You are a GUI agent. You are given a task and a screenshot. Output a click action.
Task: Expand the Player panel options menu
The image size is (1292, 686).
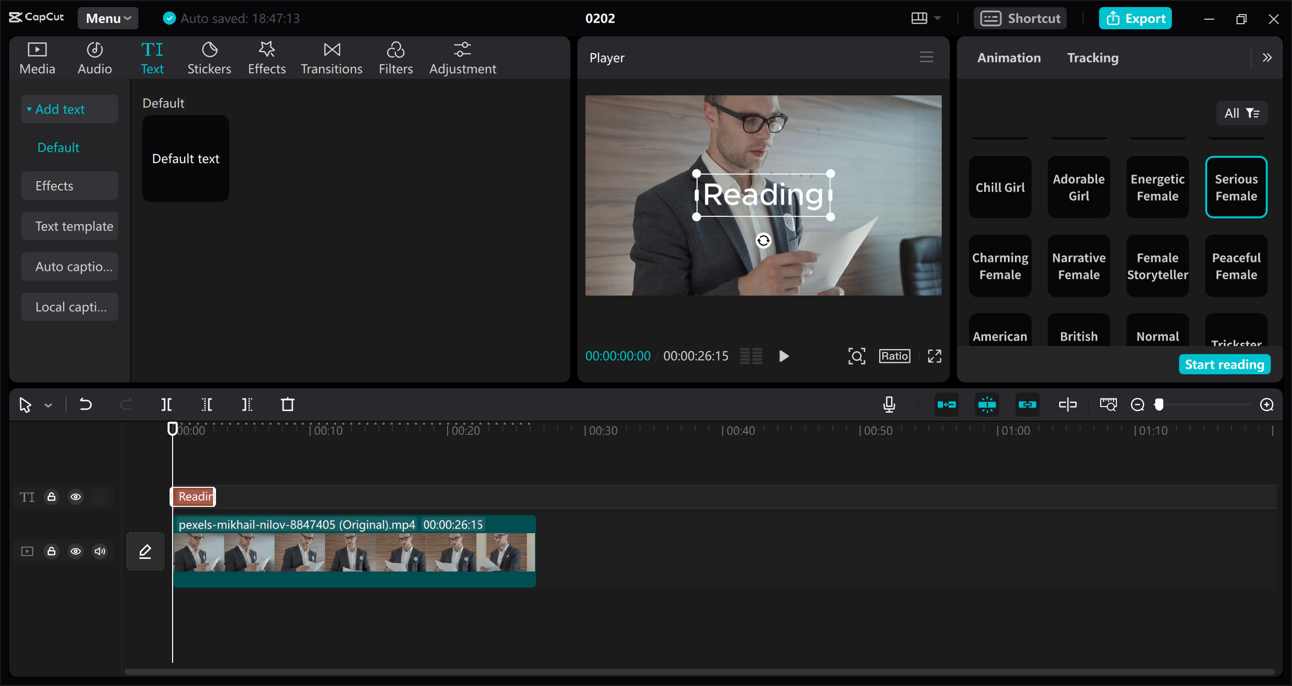click(926, 56)
